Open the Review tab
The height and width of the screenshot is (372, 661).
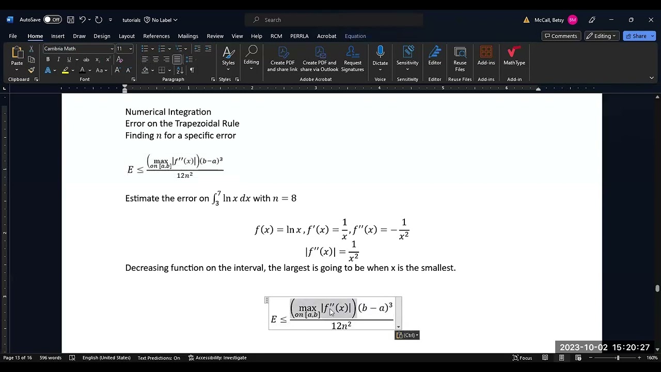click(215, 36)
